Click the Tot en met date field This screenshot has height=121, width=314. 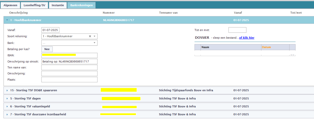click(237, 30)
